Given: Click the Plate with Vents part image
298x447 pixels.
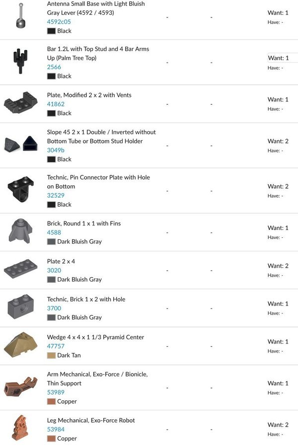Looking at the screenshot, I should point(20,103).
